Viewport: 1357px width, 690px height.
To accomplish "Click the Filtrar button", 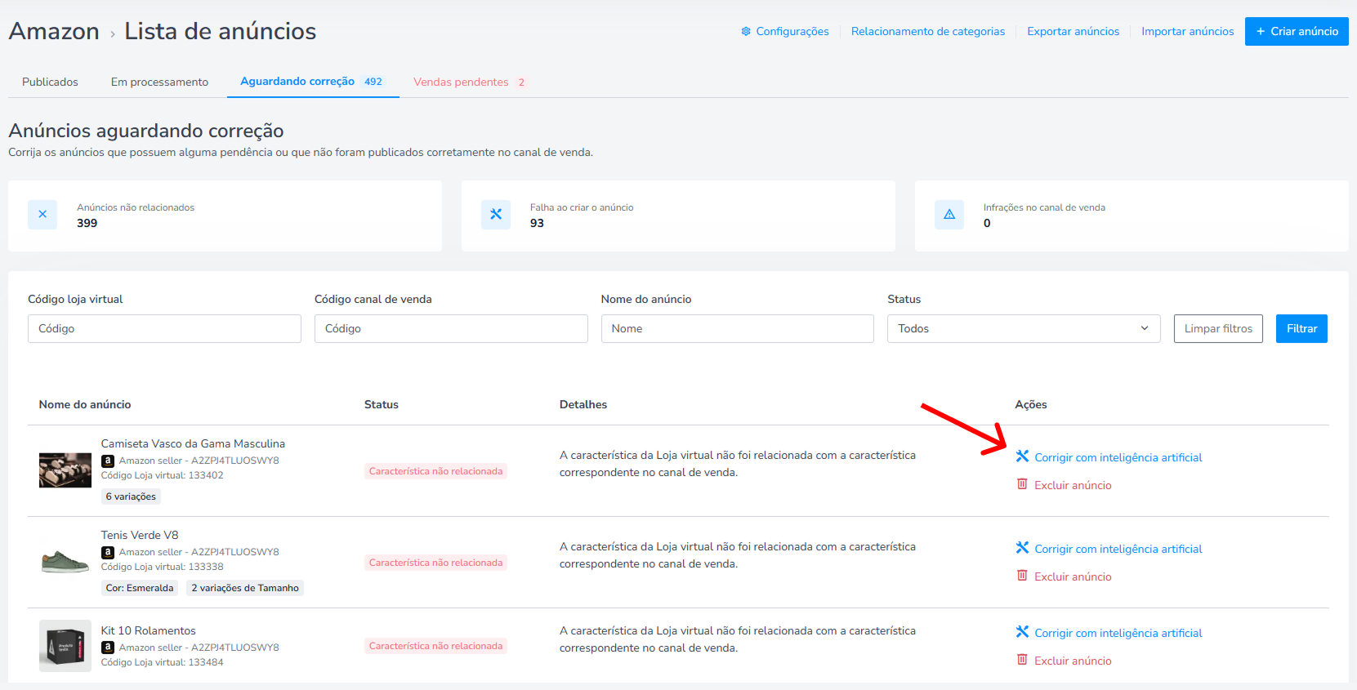I will click(1301, 328).
